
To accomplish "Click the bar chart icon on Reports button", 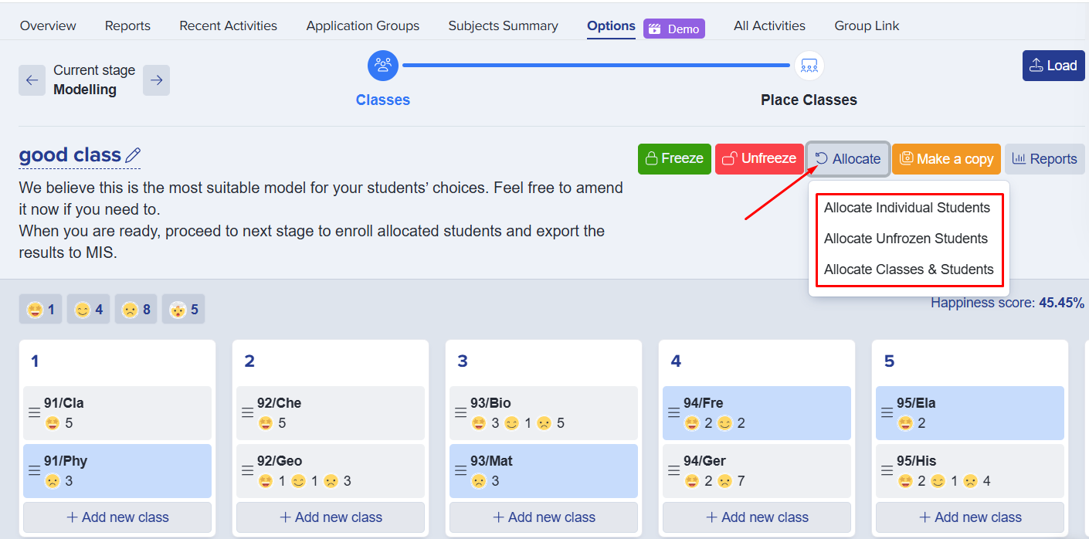I will click(1021, 158).
